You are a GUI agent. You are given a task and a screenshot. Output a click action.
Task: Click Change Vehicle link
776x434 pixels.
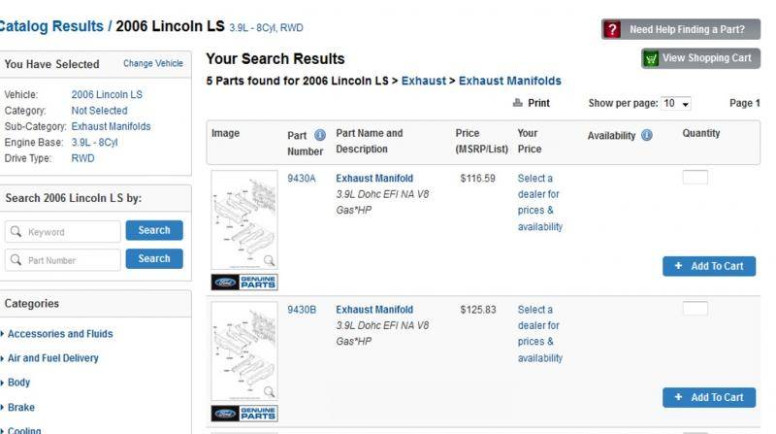(153, 64)
